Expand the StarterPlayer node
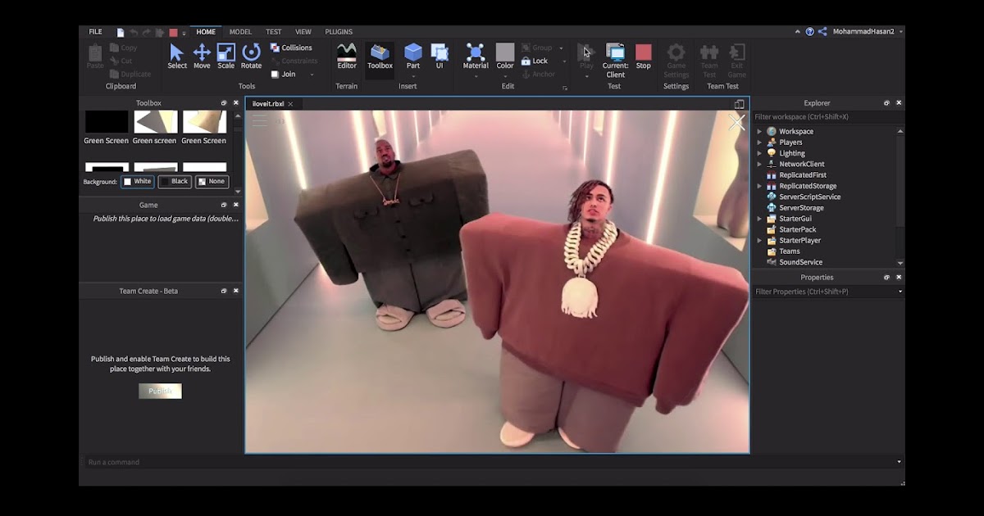The image size is (984, 516). click(x=759, y=240)
